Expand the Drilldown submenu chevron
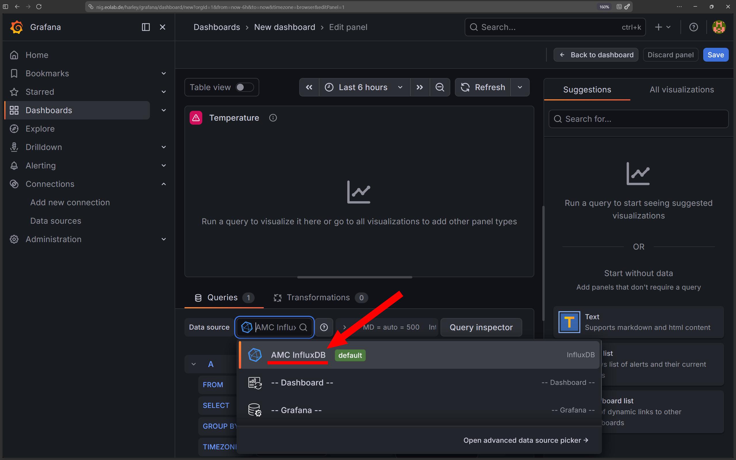Screen dimensions: 736x460 163,147
